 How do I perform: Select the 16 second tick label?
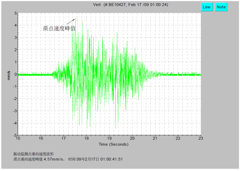(41, 138)
